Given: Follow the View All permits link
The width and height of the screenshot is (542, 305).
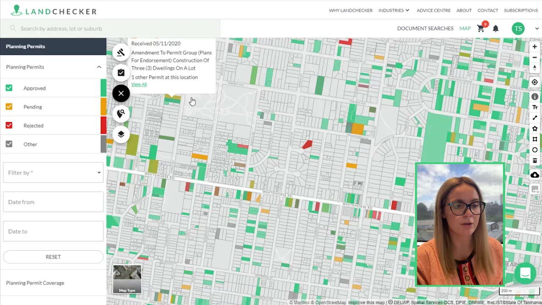Looking at the screenshot, I should click(x=139, y=84).
